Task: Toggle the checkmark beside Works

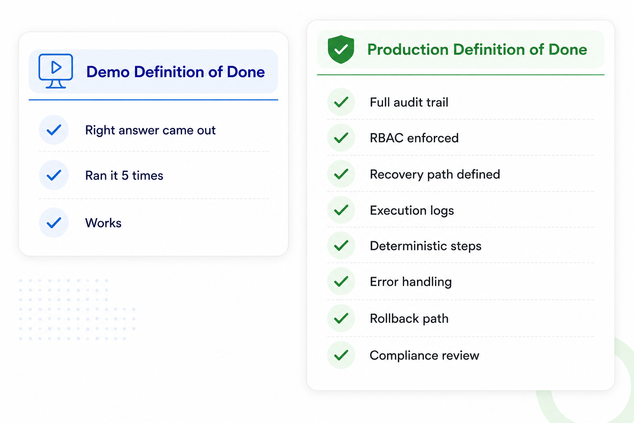Action: pyautogui.click(x=54, y=223)
